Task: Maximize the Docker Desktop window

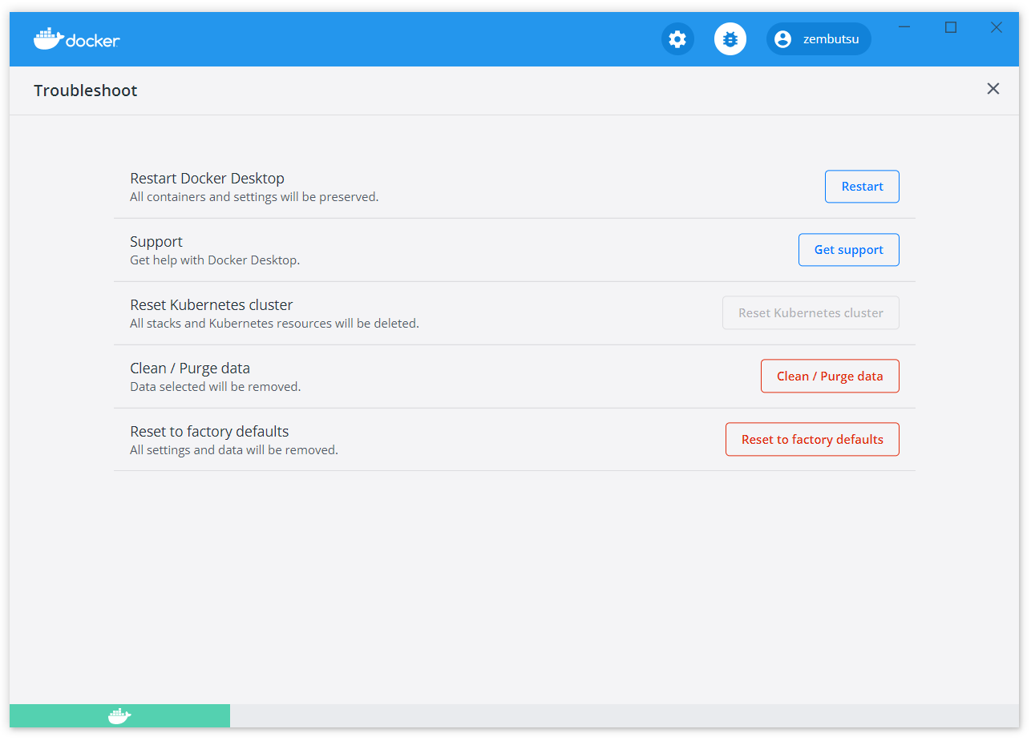Action: pyautogui.click(x=951, y=27)
